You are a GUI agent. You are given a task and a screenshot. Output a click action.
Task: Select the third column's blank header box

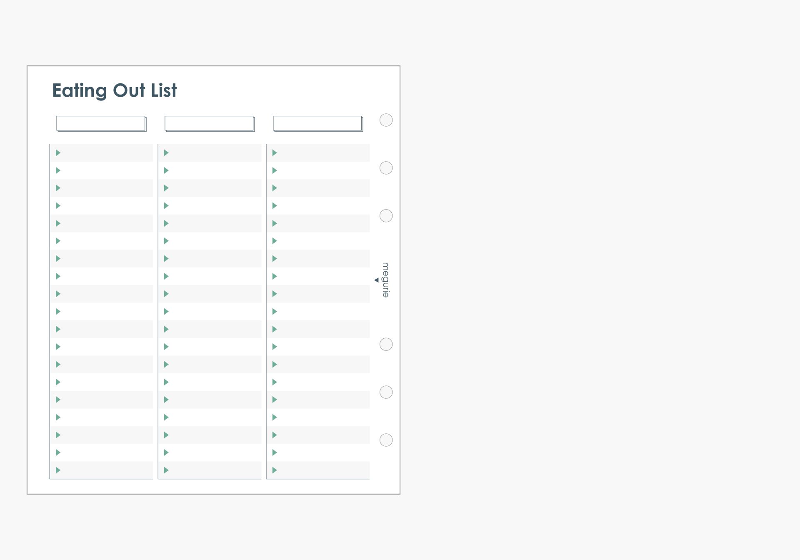(x=317, y=123)
